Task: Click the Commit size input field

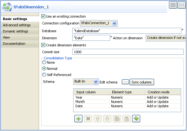Action: (x=127, y=52)
